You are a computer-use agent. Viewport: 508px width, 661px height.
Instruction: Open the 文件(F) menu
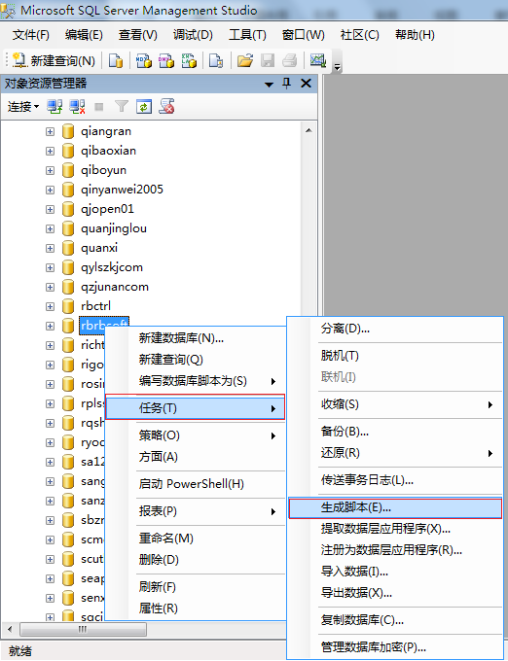(x=31, y=35)
